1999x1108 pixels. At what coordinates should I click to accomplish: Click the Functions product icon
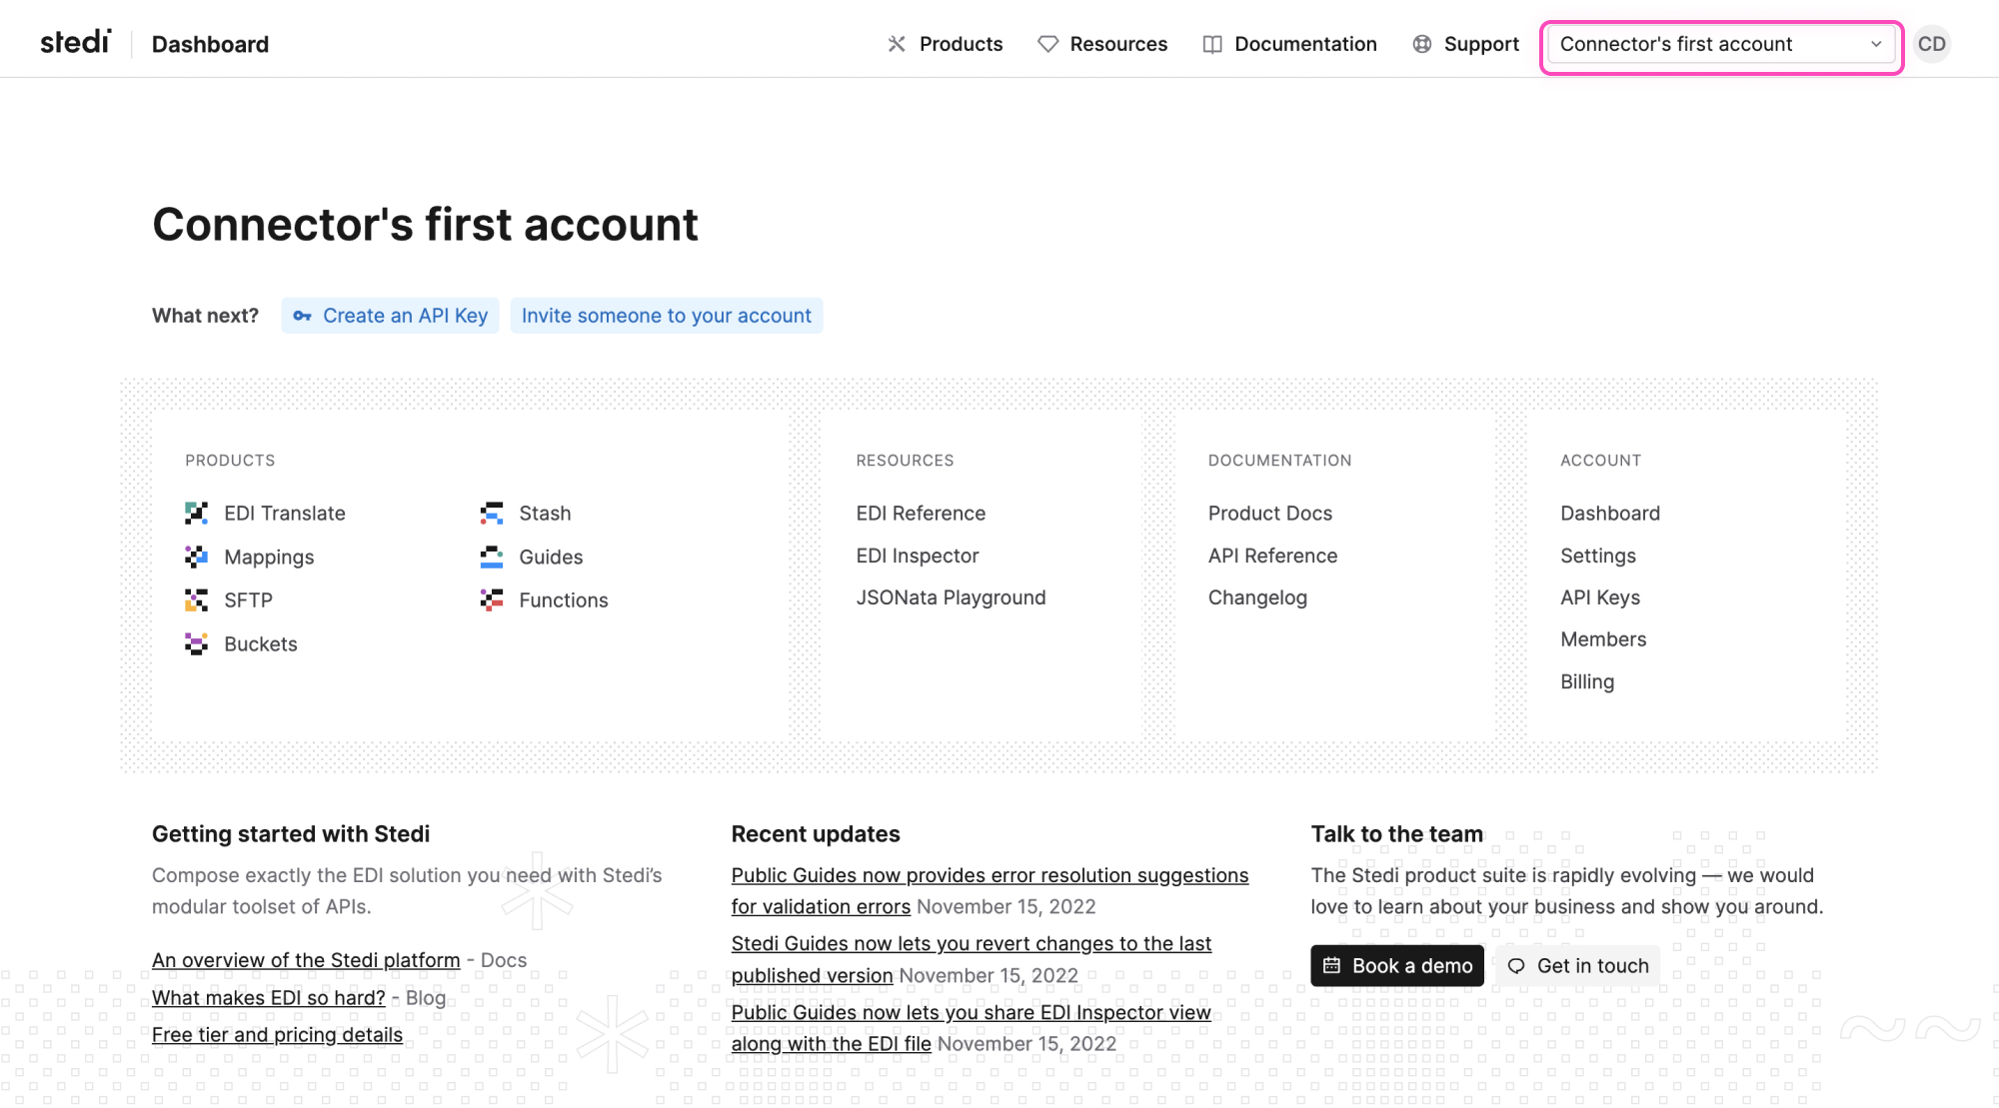[x=491, y=600]
